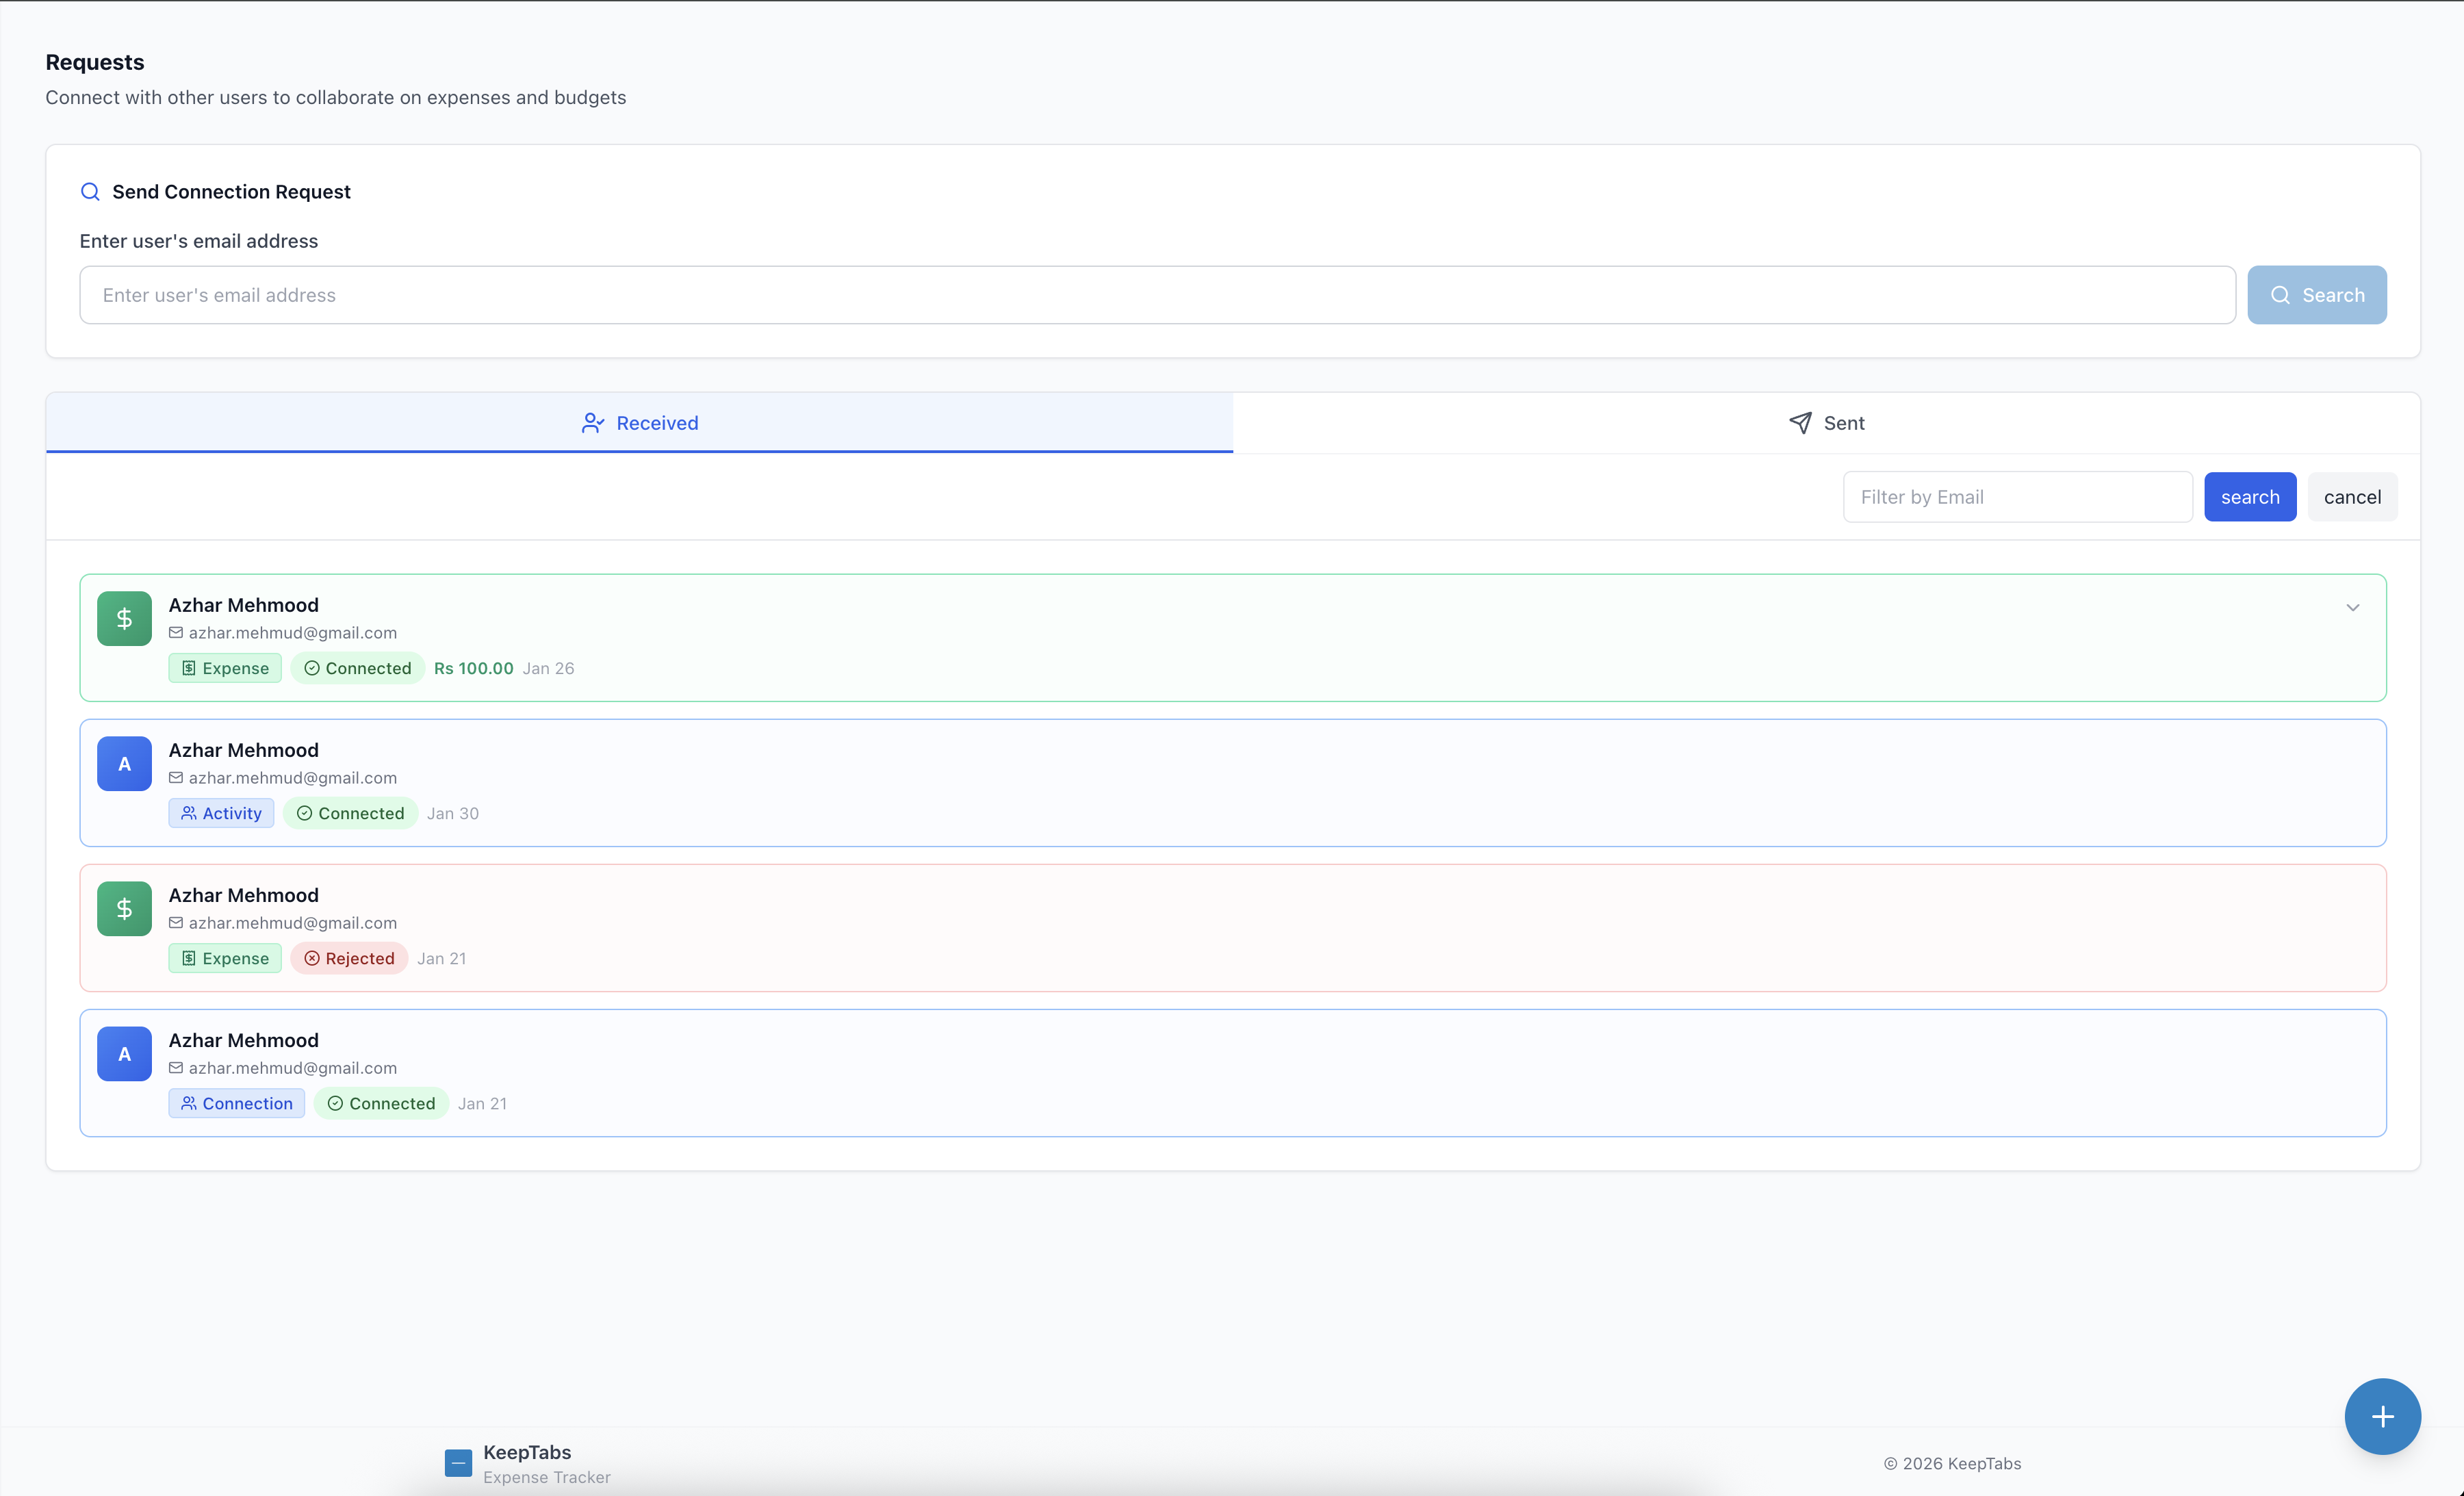The width and height of the screenshot is (2464, 1496).
Task: Click the dollar icon on the rejected expense card
Action: (123, 908)
